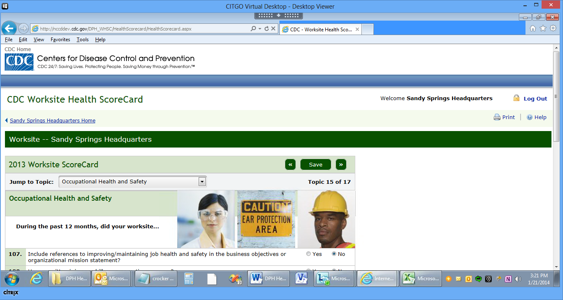Expand the address bar search dropdown arrow

pyautogui.click(x=260, y=29)
